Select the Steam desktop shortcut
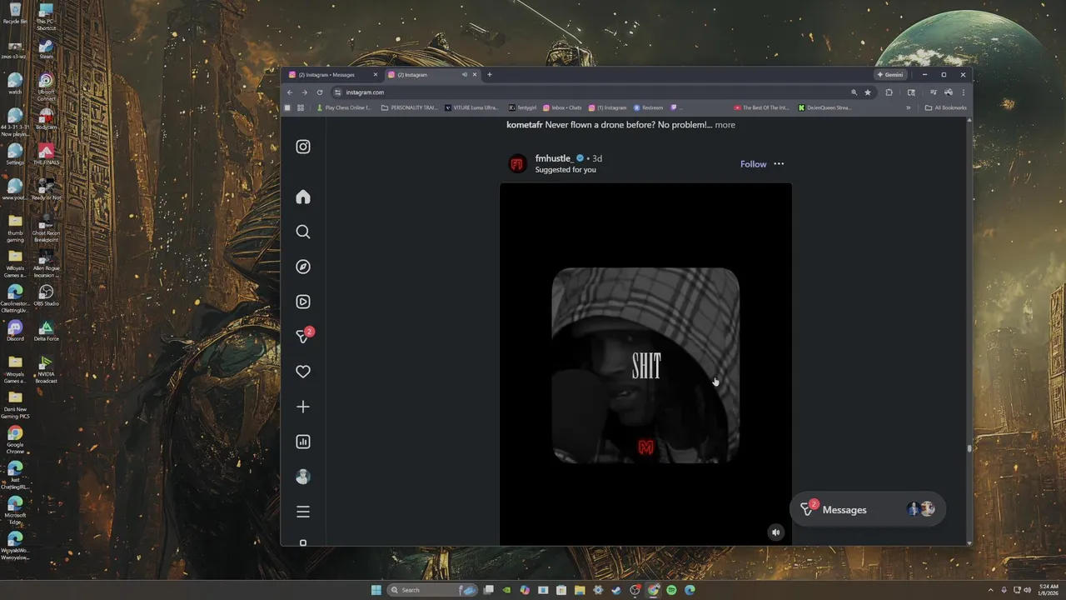1066x600 pixels. (46, 48)
